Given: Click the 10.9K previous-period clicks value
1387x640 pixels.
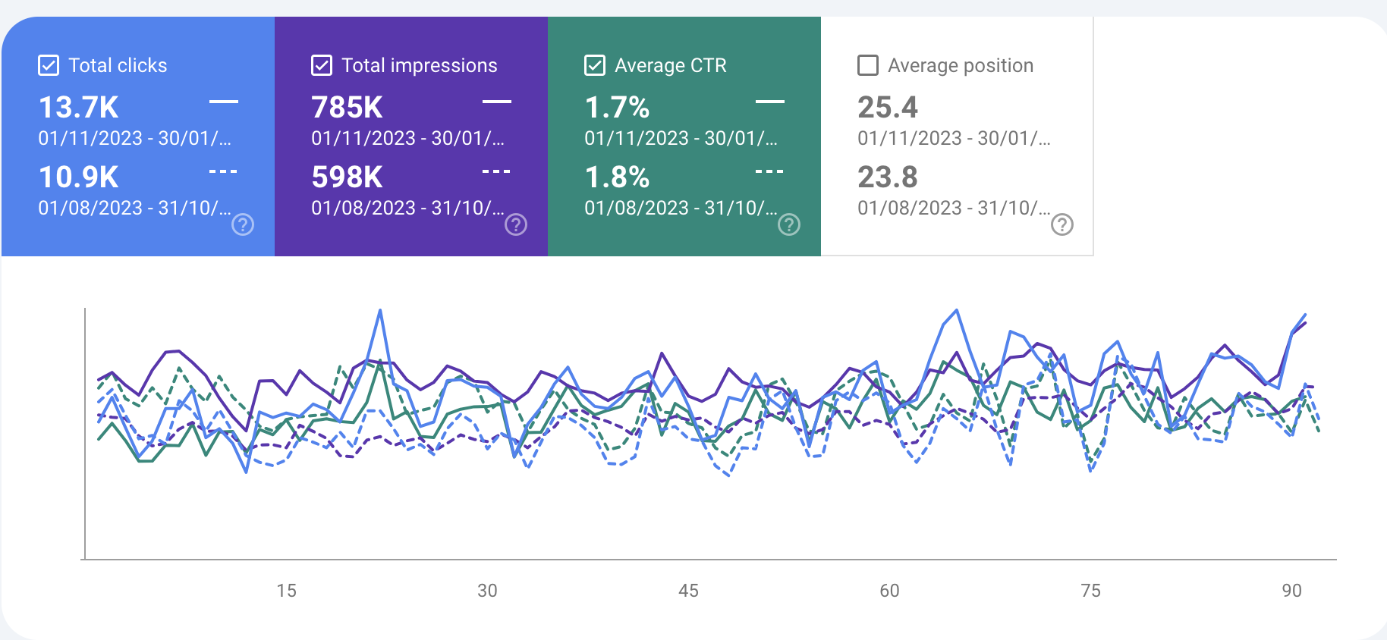Looking at the screenshot, I should pyautogui.click(x=79, y=177).
